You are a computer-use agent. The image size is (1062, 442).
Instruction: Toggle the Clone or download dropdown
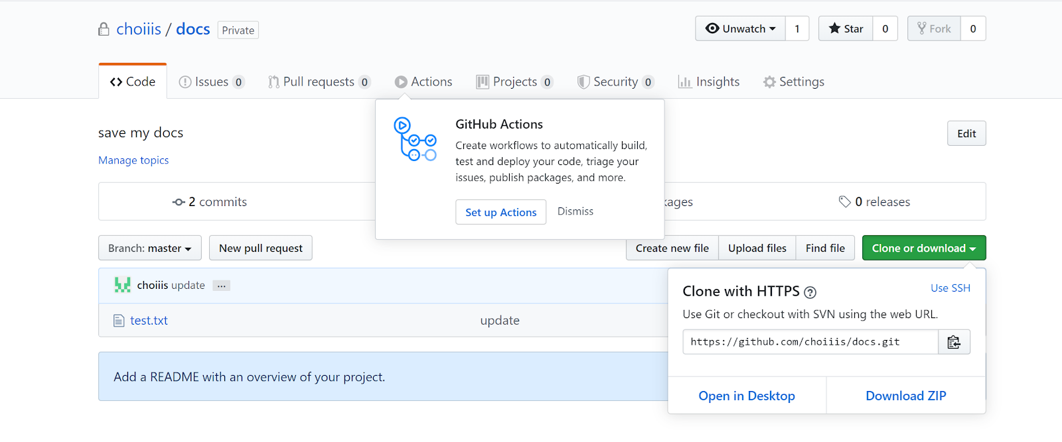point(924,248)
